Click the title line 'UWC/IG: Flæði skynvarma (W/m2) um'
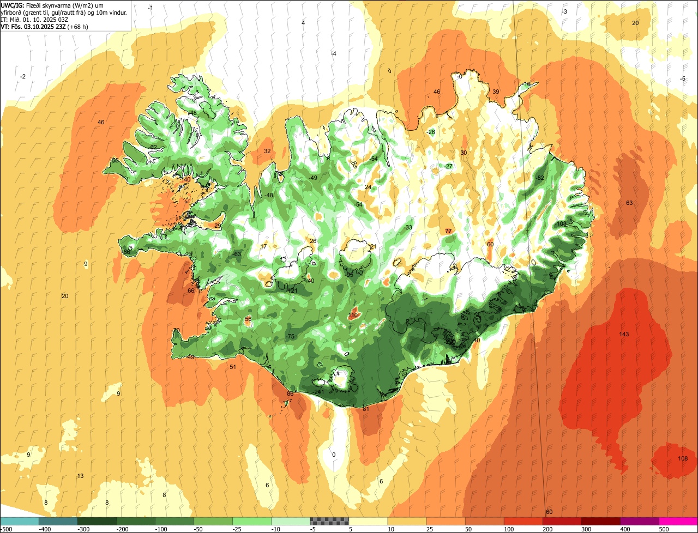This screenshot has height=533, width=698. (52, 5)
